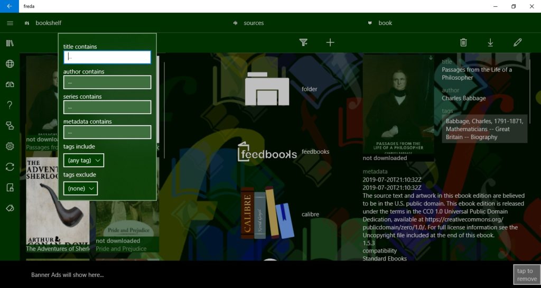This screenshot has height=288, width=541.
Task: Open the open-book reading icon in sidebar
Action: tap(10, 85)
